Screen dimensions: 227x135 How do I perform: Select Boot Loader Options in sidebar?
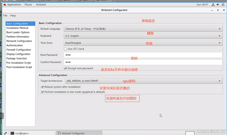click(20, 32)
